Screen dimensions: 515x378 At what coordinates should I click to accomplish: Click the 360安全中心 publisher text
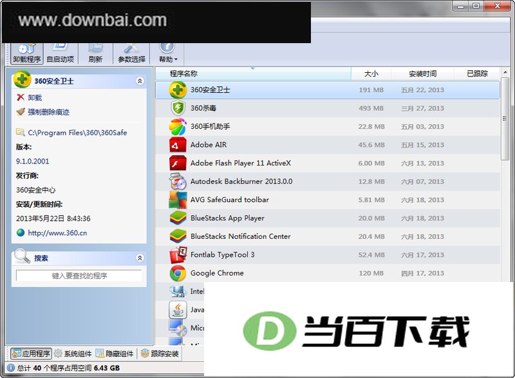coord(36,190)
